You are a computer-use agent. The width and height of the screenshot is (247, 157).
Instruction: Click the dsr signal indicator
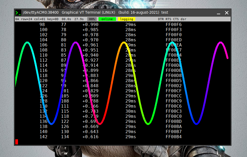coord(183,19)
